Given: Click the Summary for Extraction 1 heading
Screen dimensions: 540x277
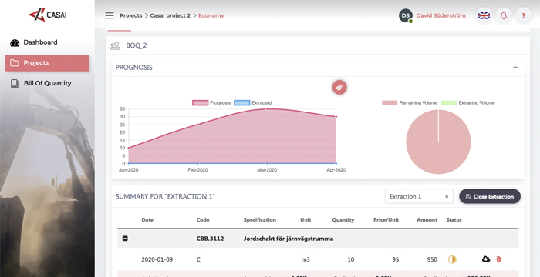Looking at the screenshot, I should [165, 196].
